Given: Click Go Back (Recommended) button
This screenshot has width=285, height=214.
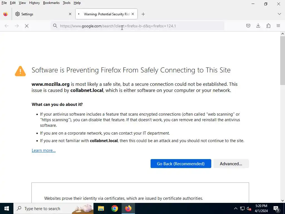Looking at the screenshot, I should click(x=181, y=164).
